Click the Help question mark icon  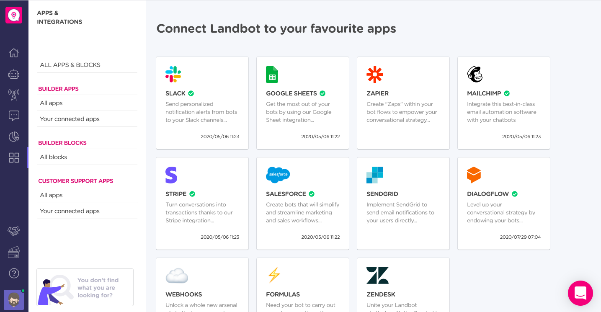click(x=14, y=273)
